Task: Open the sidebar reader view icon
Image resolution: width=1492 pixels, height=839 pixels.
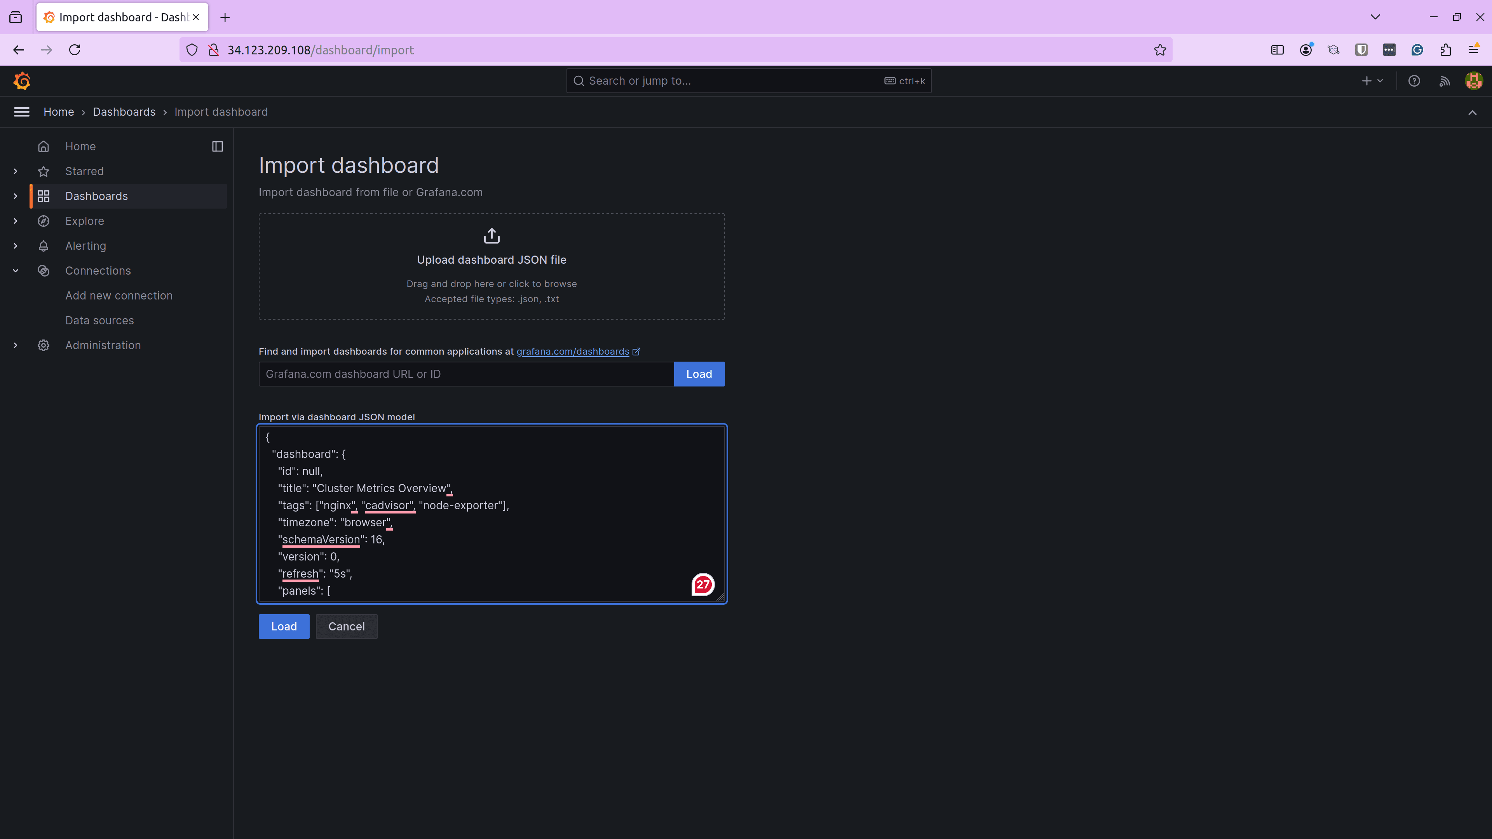Action: point(1277,50)
